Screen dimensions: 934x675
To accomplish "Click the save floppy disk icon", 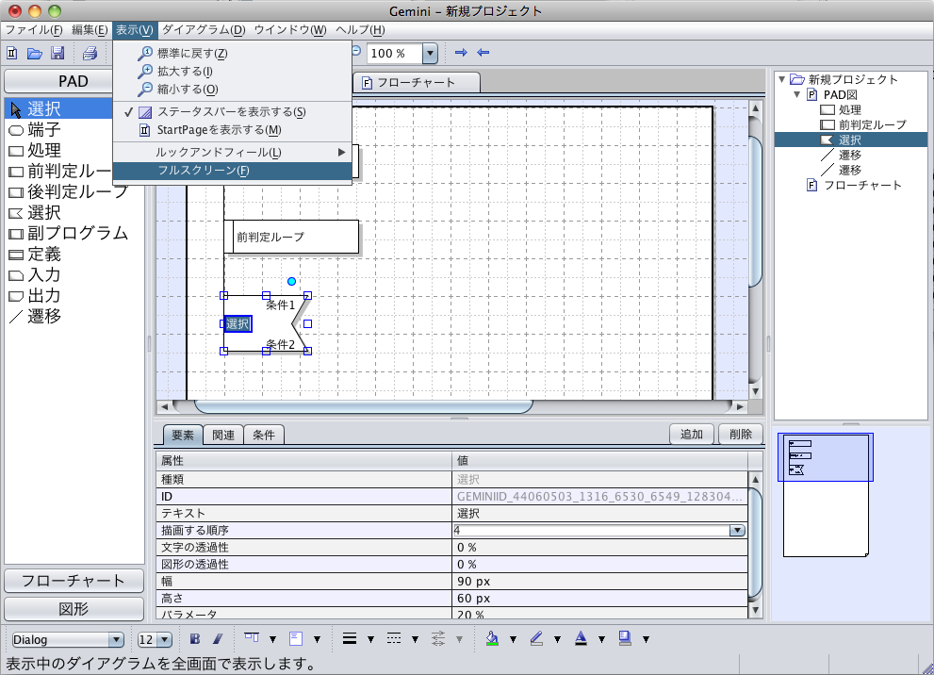I will coord(57,53).
